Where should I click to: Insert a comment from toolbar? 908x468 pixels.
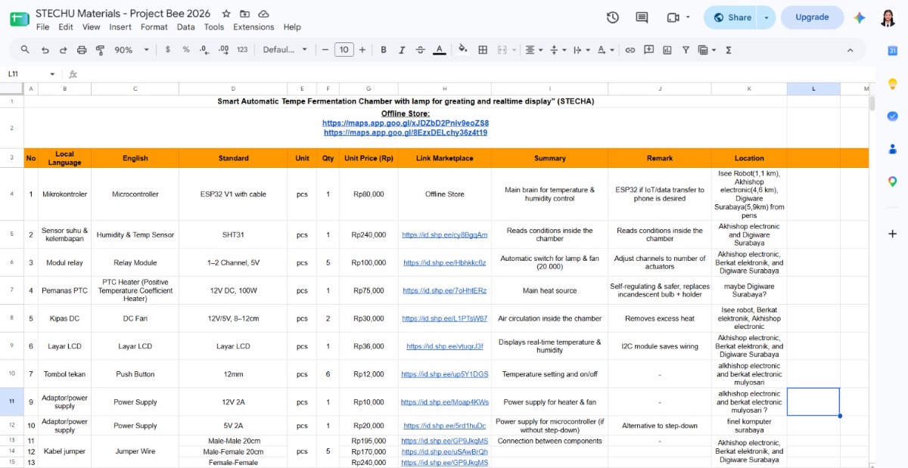click(648, 50)
